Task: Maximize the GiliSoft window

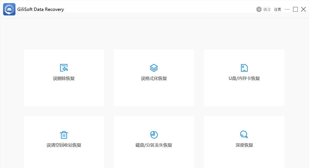Action: (x=295, y=9)
